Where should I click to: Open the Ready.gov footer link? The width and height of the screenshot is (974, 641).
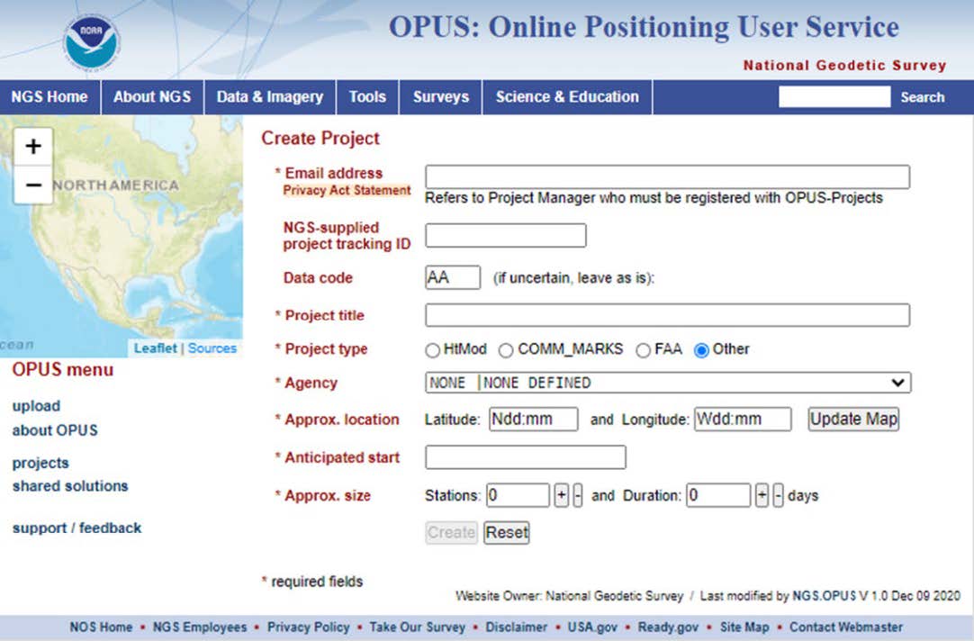click(x=668, y=627)
